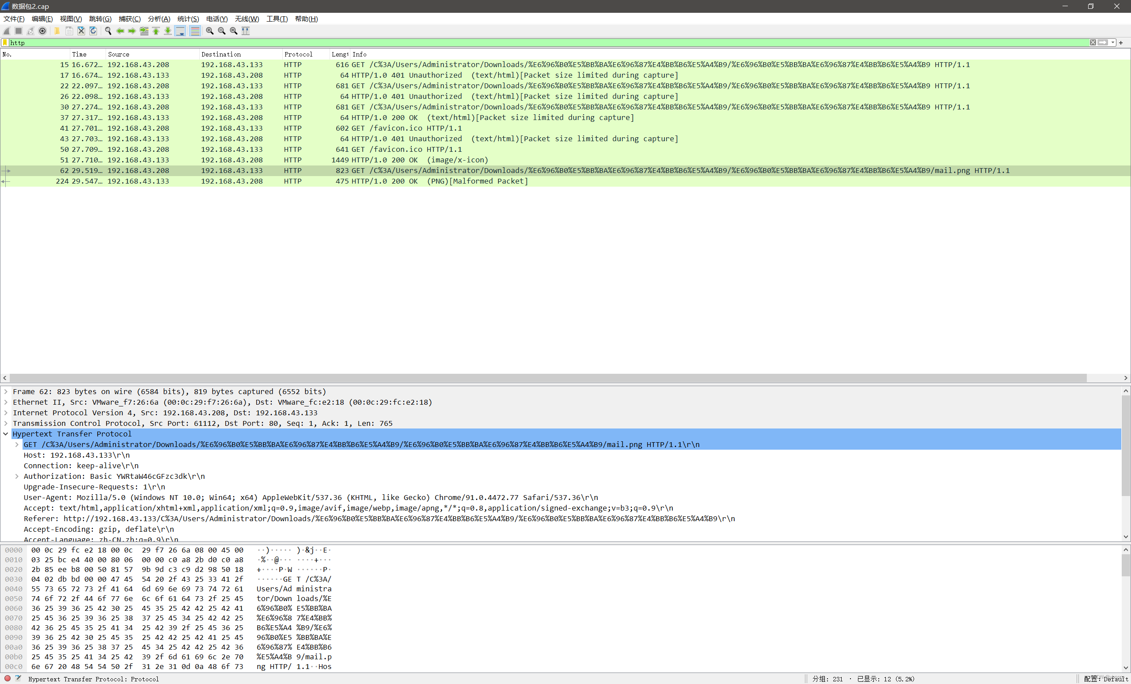The image size is (1131, 684).
Task: Click the expert info red circle icon
Action: pos(8,679)
